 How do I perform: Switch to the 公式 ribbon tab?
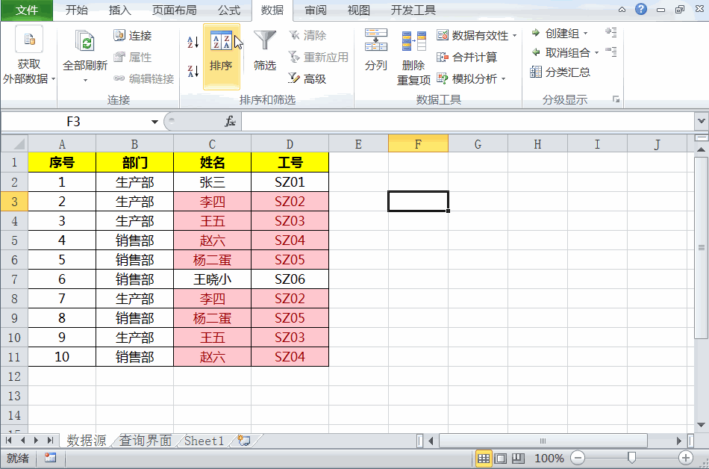229,10
